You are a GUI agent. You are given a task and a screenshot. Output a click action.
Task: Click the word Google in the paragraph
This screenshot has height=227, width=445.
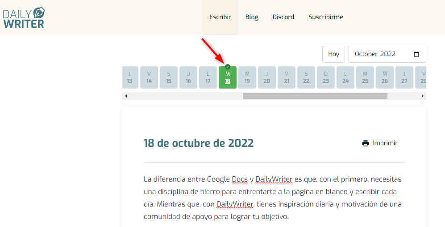pyautogui.click(x=218, y=179)
